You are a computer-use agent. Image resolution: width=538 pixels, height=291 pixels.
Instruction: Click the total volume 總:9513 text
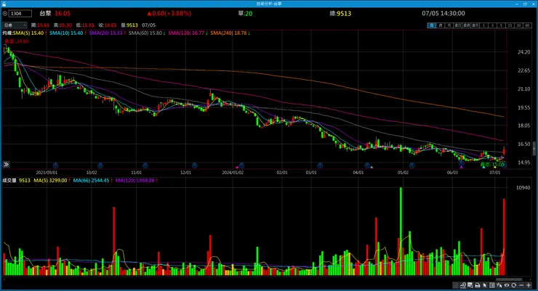point(340,13)
